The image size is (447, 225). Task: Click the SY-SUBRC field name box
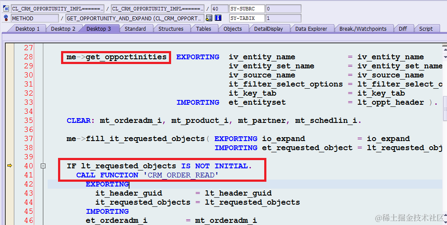[247, 9]
